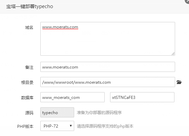Click the 根目录 label
Image resolution: width=189 pixels, height=136 pixels.
(27, 83)
